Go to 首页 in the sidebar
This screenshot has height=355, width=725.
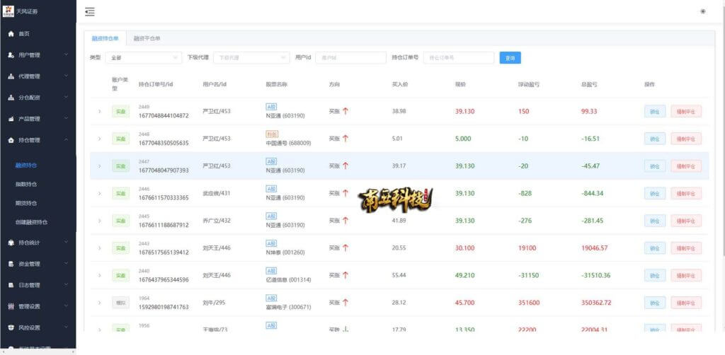tap(24, 34)
